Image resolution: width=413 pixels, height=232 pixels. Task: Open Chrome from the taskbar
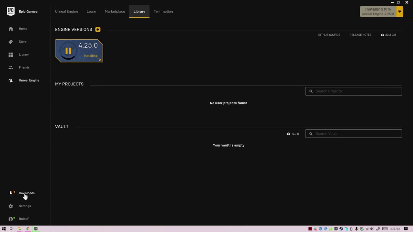(28, 229)
